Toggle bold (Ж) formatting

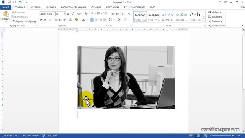[x=41, y=20]
